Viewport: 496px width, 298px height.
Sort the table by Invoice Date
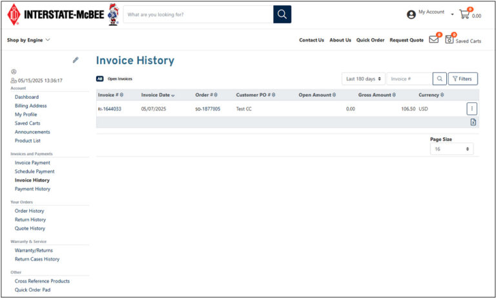(157, 95)
